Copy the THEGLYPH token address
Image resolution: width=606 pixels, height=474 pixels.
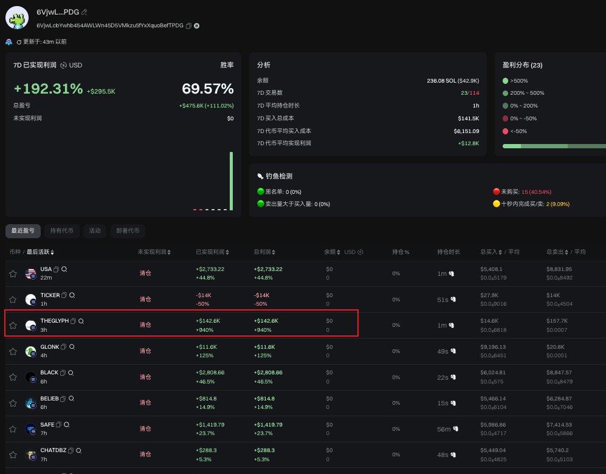(73, 321)
